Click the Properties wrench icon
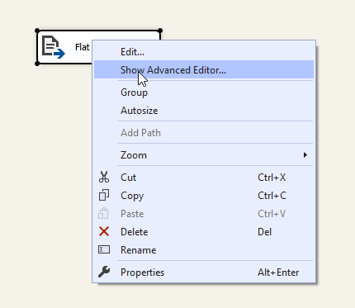The width and height of the screenshot is (355, 308). [104, 272]
